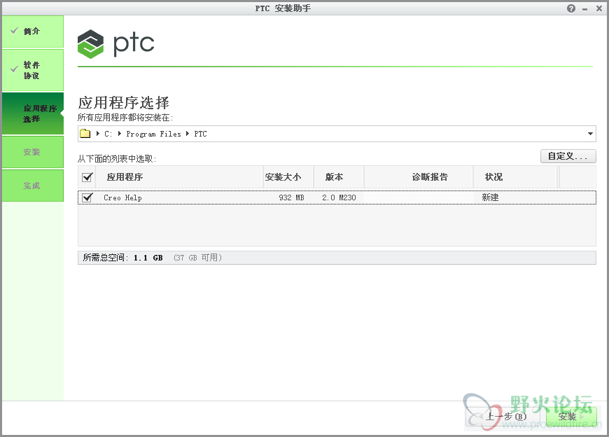This screenshot has width=609, height=437.
Task: Sort by 应用程序 column header
Action: pyautogui.click(x=179, y=177)
